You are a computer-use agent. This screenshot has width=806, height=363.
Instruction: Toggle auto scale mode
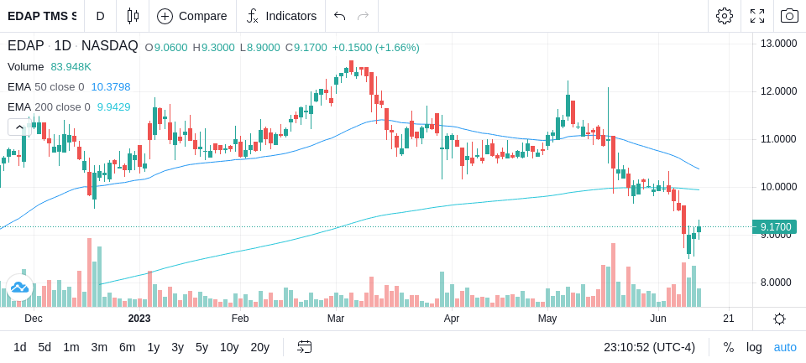pyautogui.click(x=785, y=348)
